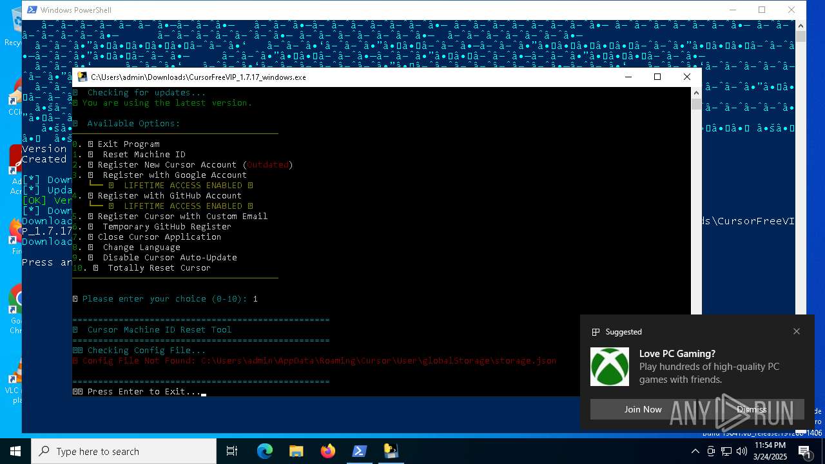Minimize the Windows PowerShell window

click(x=733, y=10)
